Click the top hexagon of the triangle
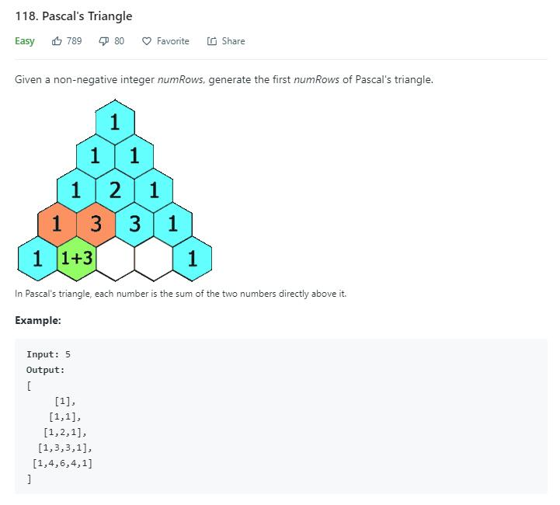This screenshot has width=560, height=505. [x=115, y=122]
